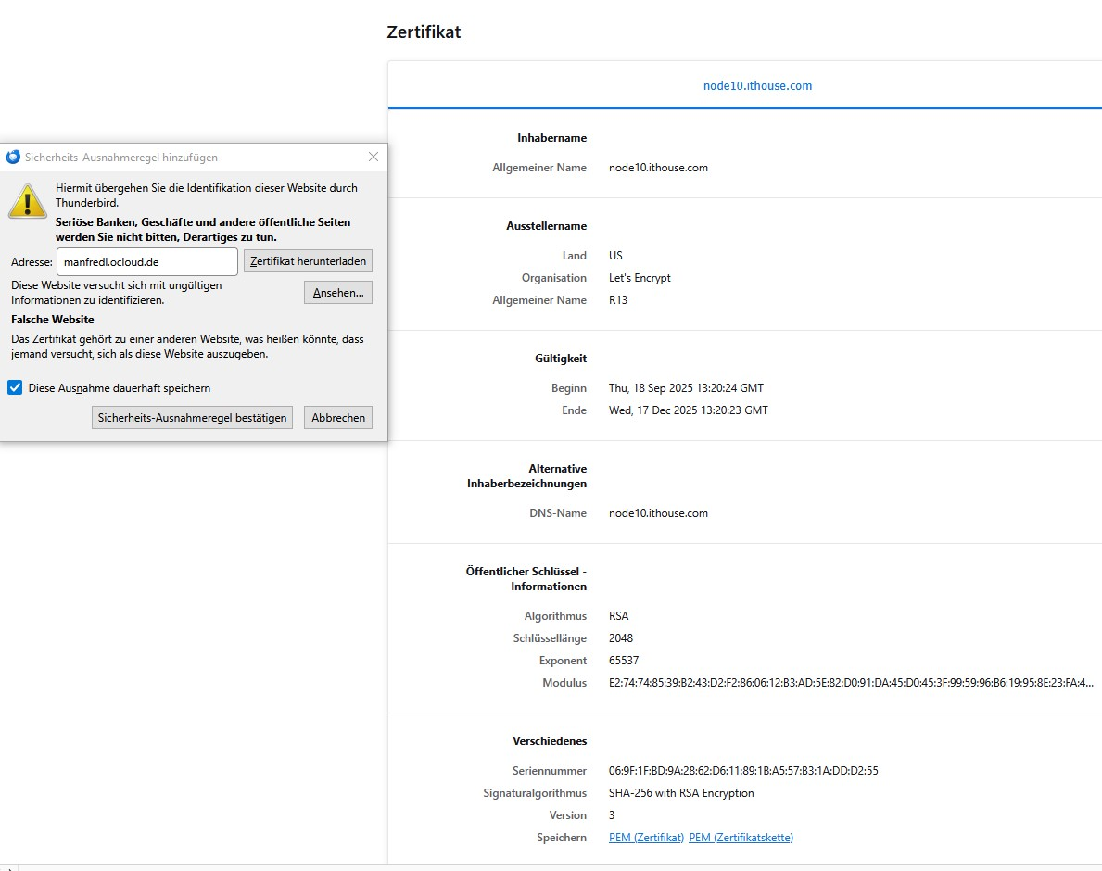Image resolution: width=1102 pixels, height=871 pixels.
Task: Click the 'Zertifikat' page heading
Action: point(424,32)
